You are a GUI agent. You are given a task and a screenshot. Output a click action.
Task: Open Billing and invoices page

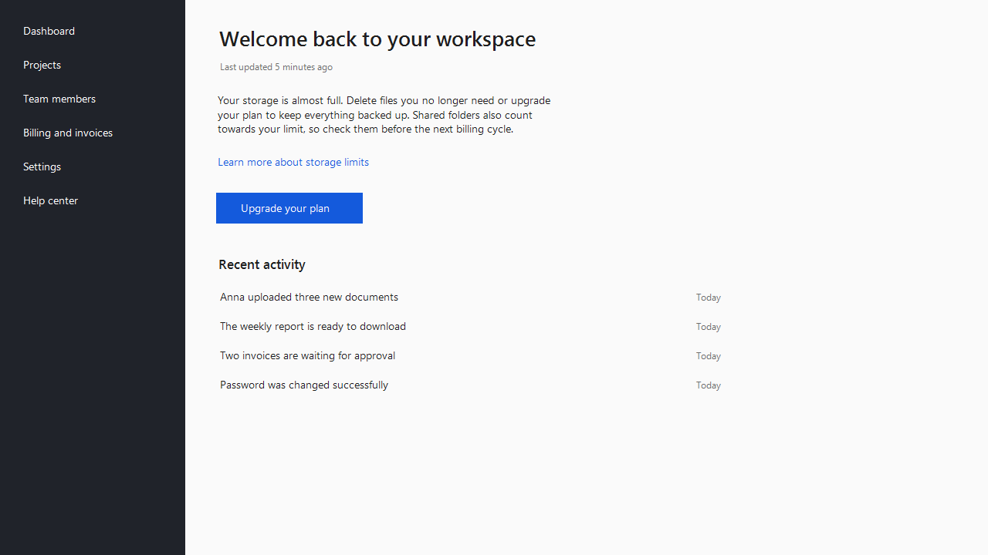point(68,133)
